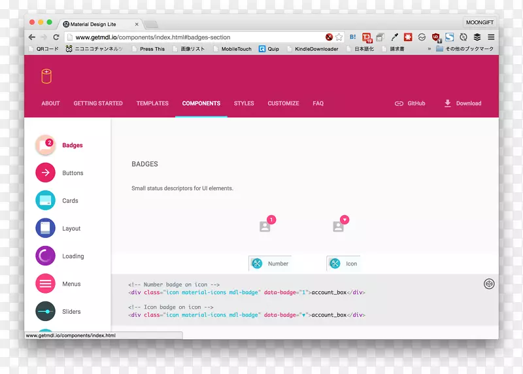Open the その他のブックマーク folder
This screenshot has width=523, height=374.
465,49
